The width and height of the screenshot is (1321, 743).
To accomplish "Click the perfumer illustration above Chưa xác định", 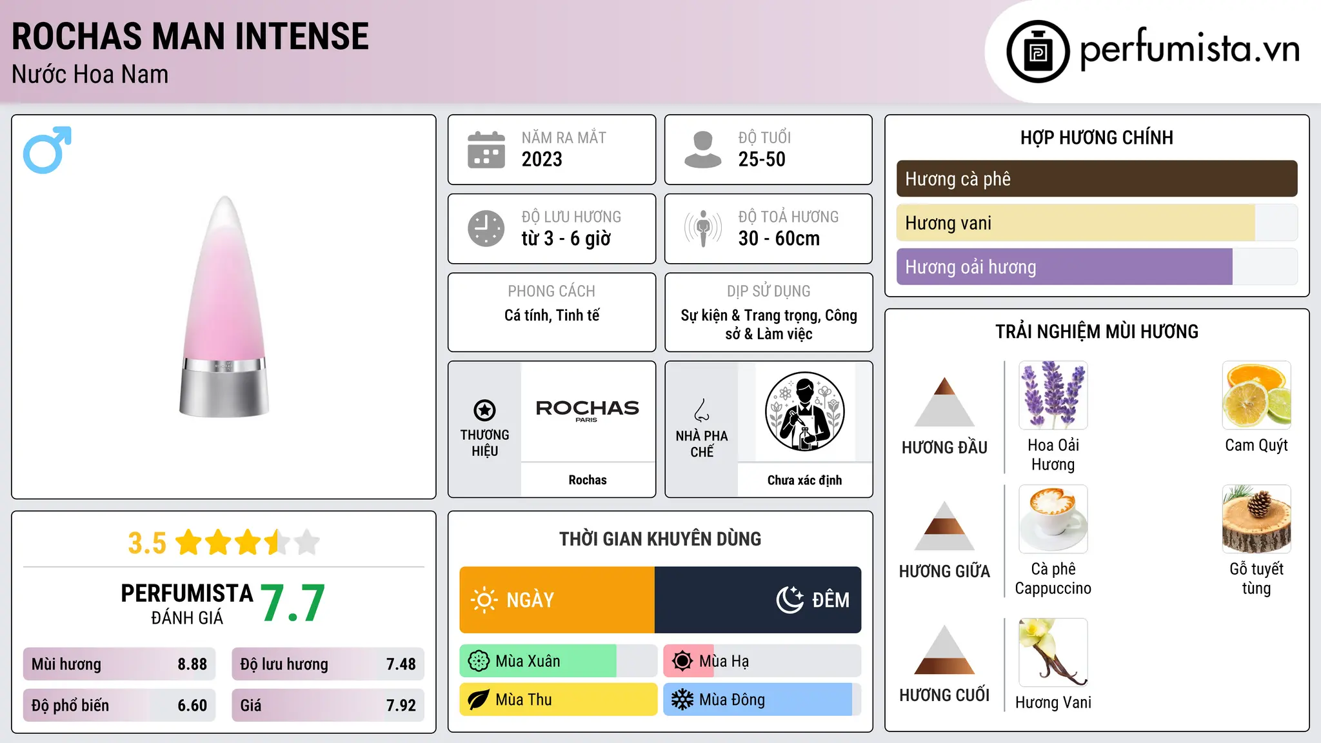I will tap(805, 411).
